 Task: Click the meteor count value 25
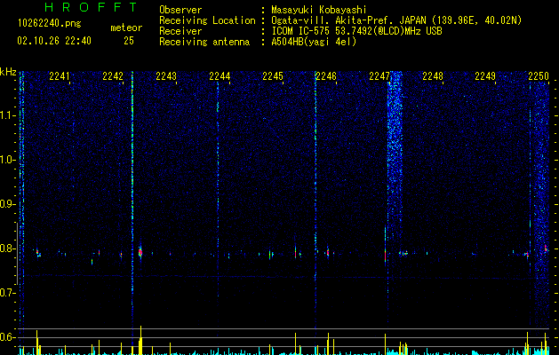pyautogui.click(x=129, y=41)
